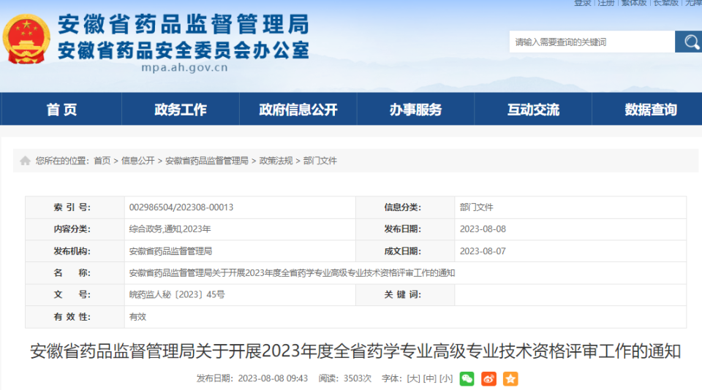Click the national emblem logo
The width and height of the screenshot is (702, 390).
pos(26,39)
